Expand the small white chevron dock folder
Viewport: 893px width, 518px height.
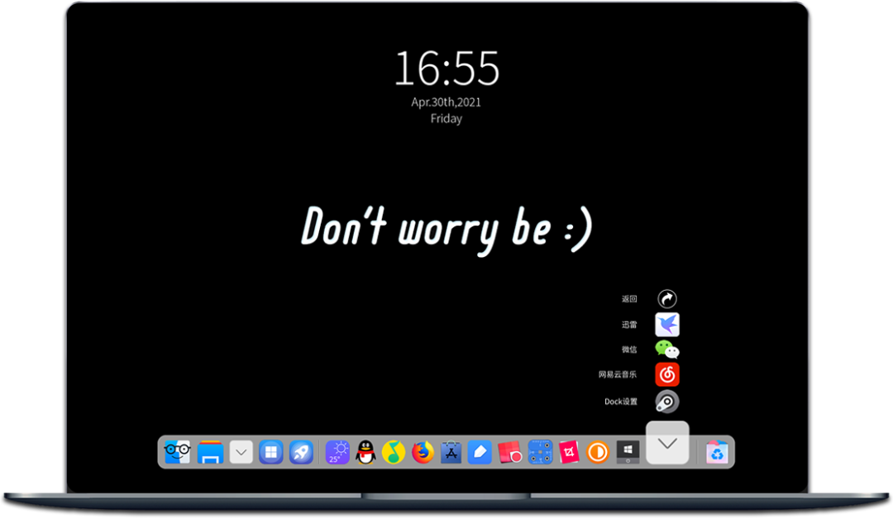point(241,452)
